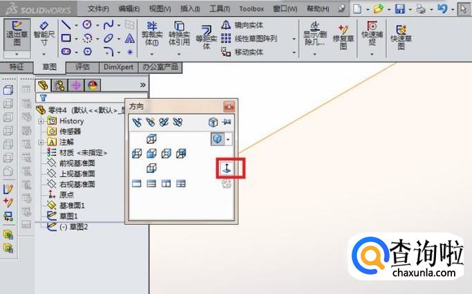Select the Line sketch tool
472x294 pixels.
(x=66, y=25)
